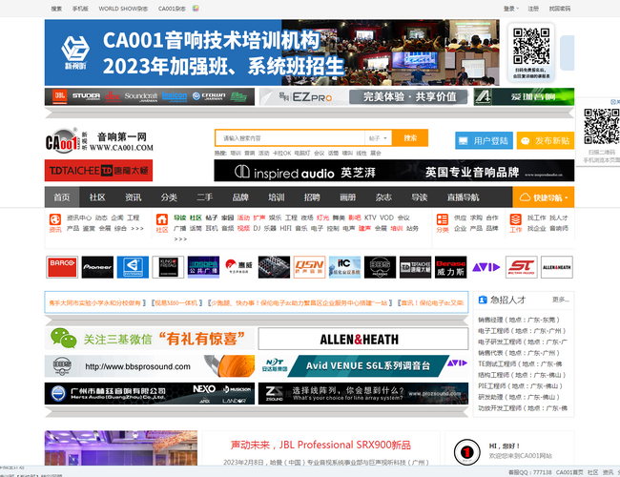Screen dimensions: 620x477
Task: Click the Allen & Heath brand logo
Action: click(x=556, y=266)
